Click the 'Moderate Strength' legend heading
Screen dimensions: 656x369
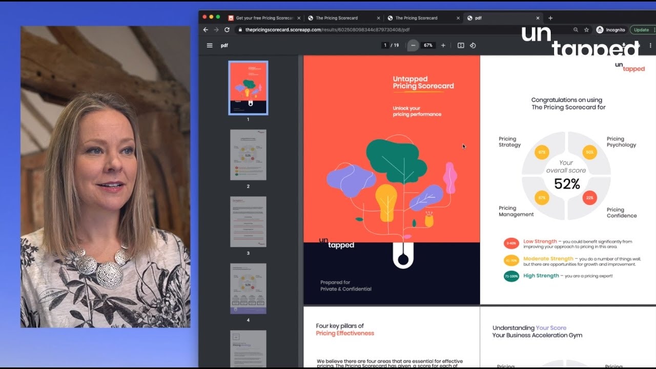[548, 259]
